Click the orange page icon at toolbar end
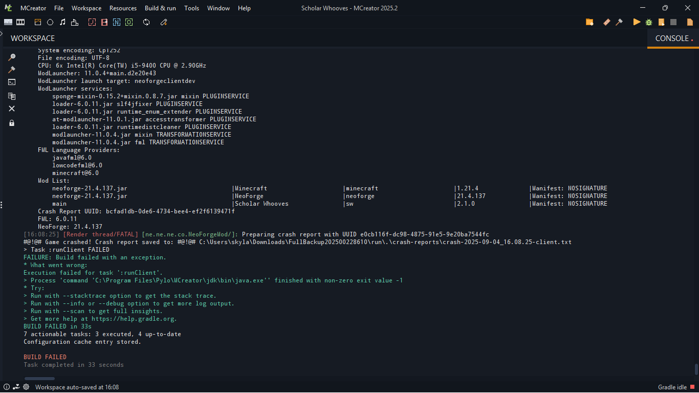This screenshot has width=699, height=393. [691, 22]
